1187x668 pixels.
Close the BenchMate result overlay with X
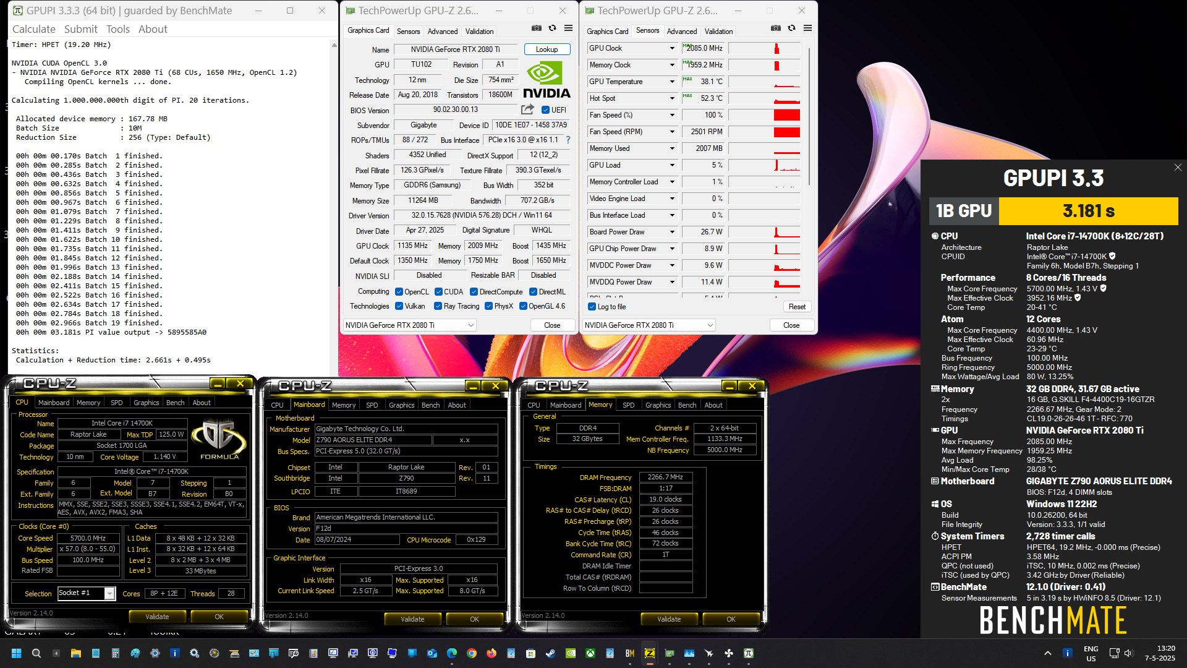pos(1178,168)
